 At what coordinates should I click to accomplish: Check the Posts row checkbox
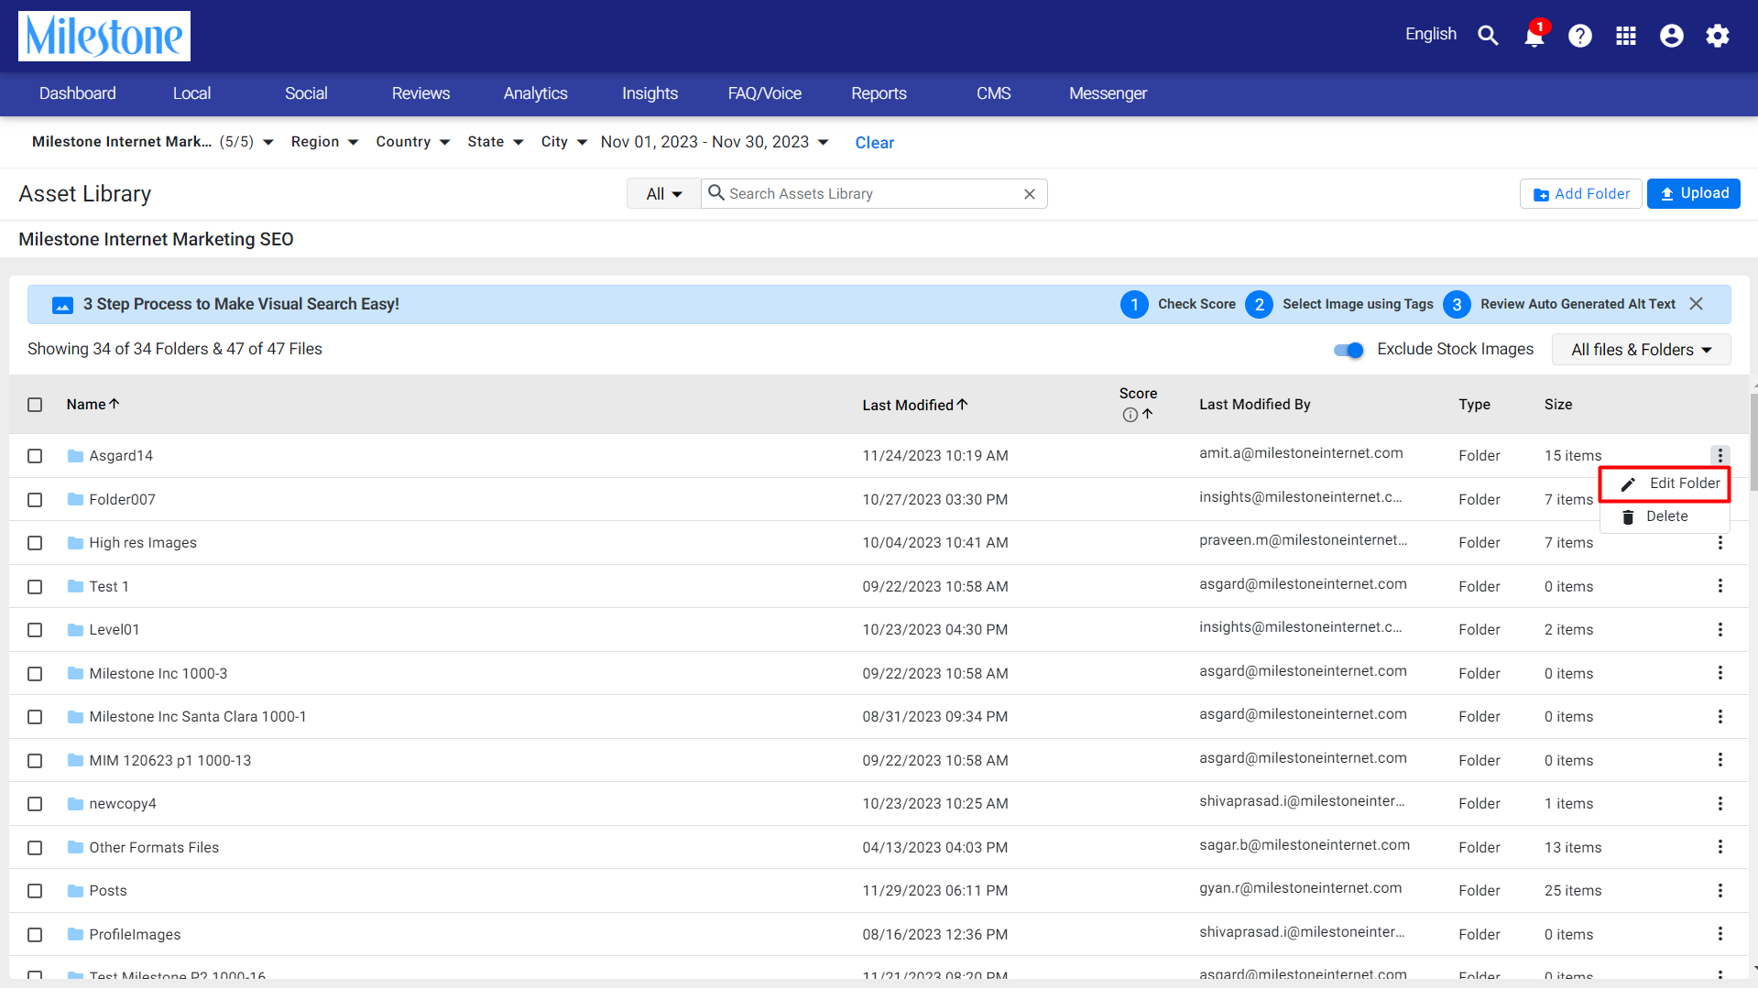point(35,891)
